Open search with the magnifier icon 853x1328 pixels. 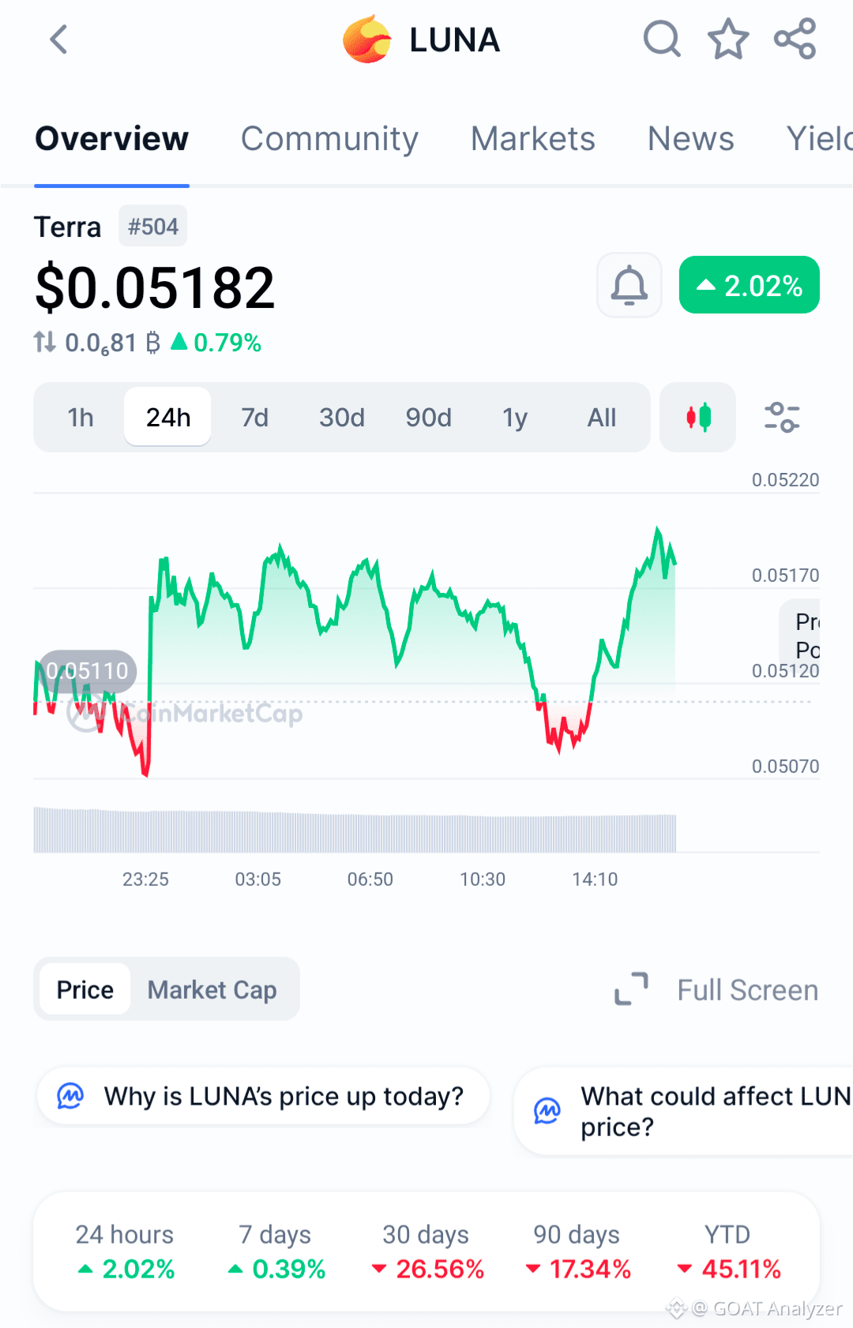click(662, 39)
